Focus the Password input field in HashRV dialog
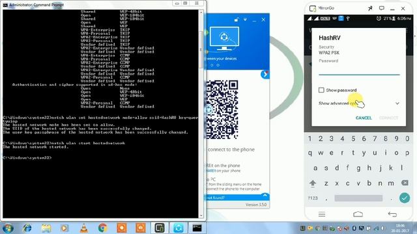Viewport: 417px width, 234px height. (359, 70)
